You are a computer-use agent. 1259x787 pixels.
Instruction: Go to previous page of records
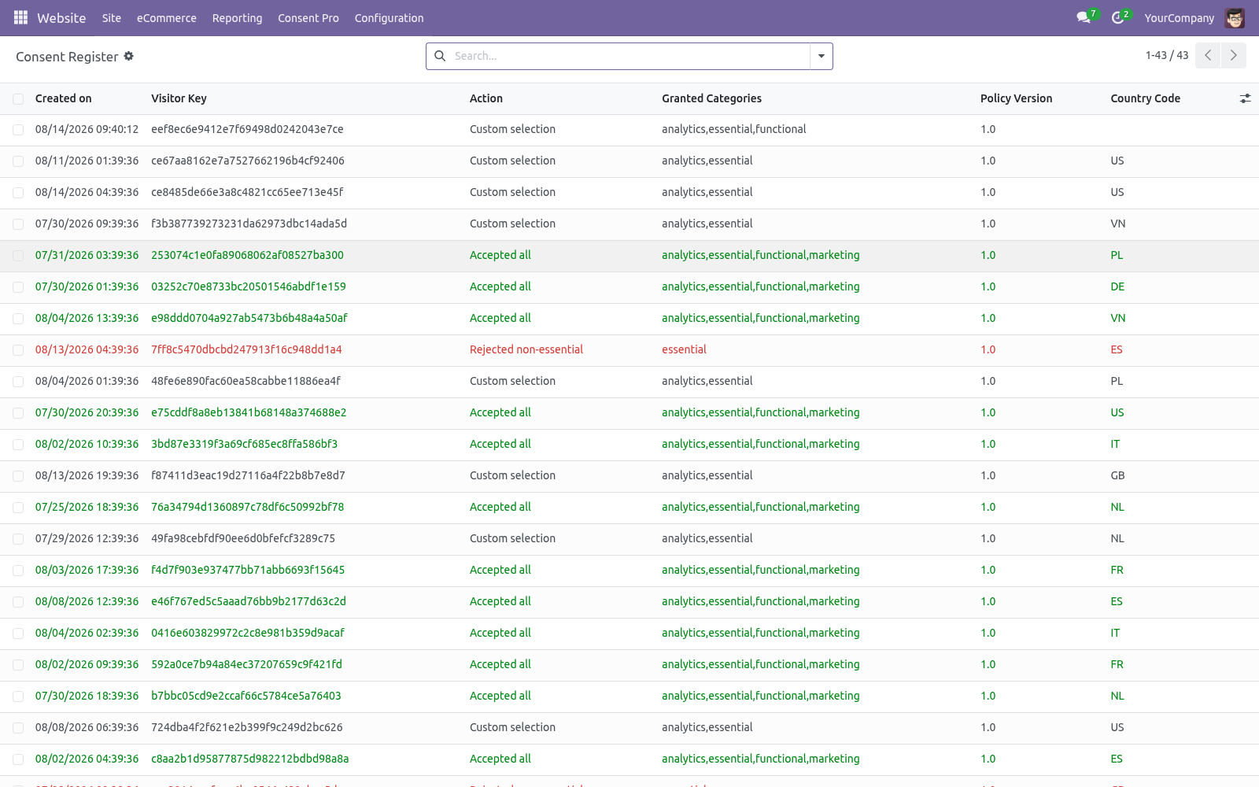coord(1208,55)
